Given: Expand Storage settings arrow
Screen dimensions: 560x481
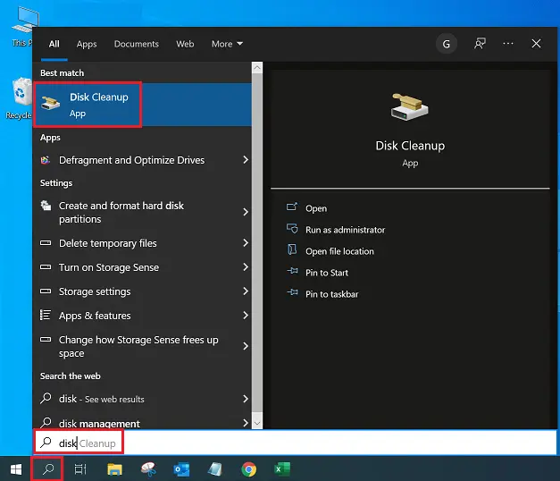Looking at the screenshot, I should point(246,291).
